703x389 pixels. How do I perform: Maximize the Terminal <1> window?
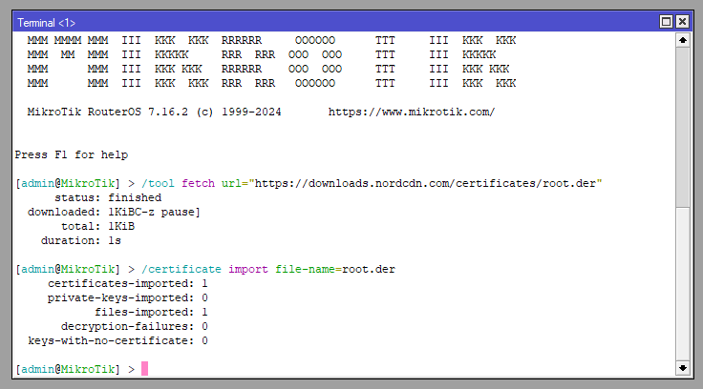point(666,22)
